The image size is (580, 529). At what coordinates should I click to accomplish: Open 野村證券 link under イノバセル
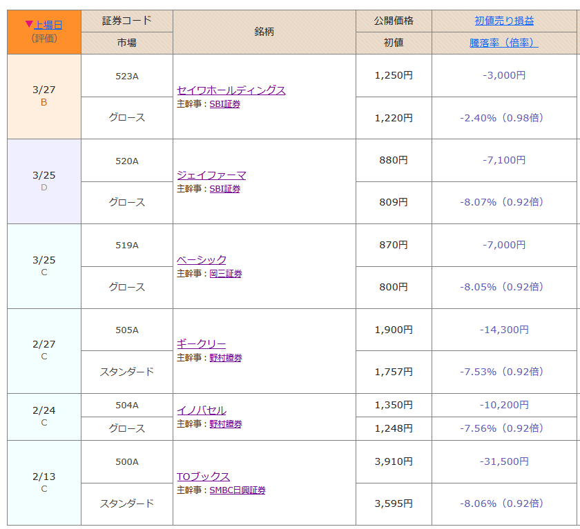pyautogui.click(x=226, y=423)
